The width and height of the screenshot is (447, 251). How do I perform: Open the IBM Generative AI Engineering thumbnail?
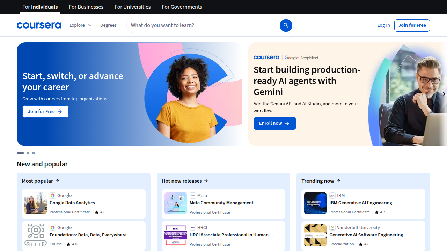pos(315,203)
